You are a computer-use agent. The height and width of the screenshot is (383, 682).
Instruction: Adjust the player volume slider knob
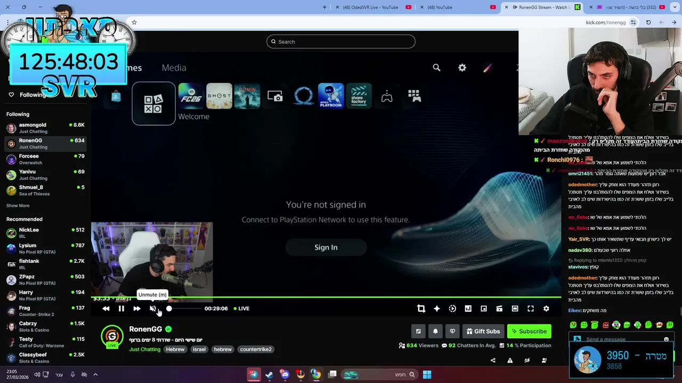[169, 309]
